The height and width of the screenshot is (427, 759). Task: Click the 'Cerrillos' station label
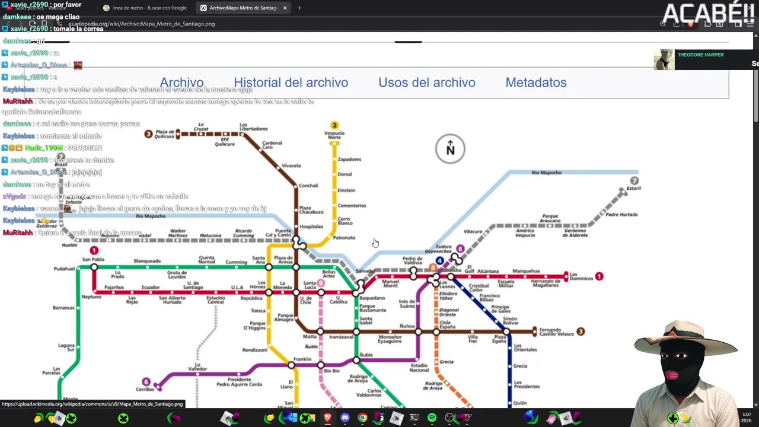pyautogui.click(x=145, y=390)
